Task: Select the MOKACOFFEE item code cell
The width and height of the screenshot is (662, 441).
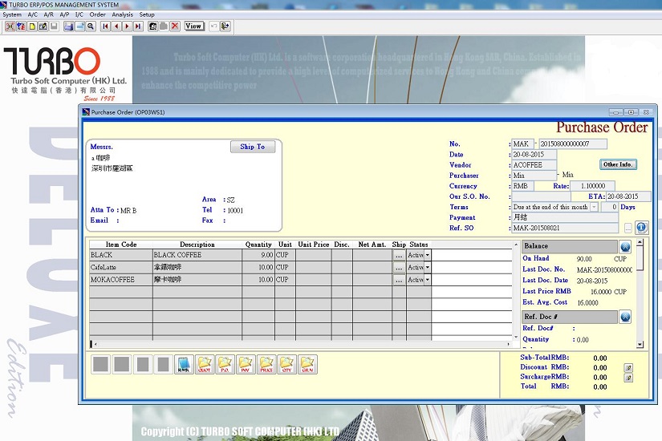Action: (121, 280)
